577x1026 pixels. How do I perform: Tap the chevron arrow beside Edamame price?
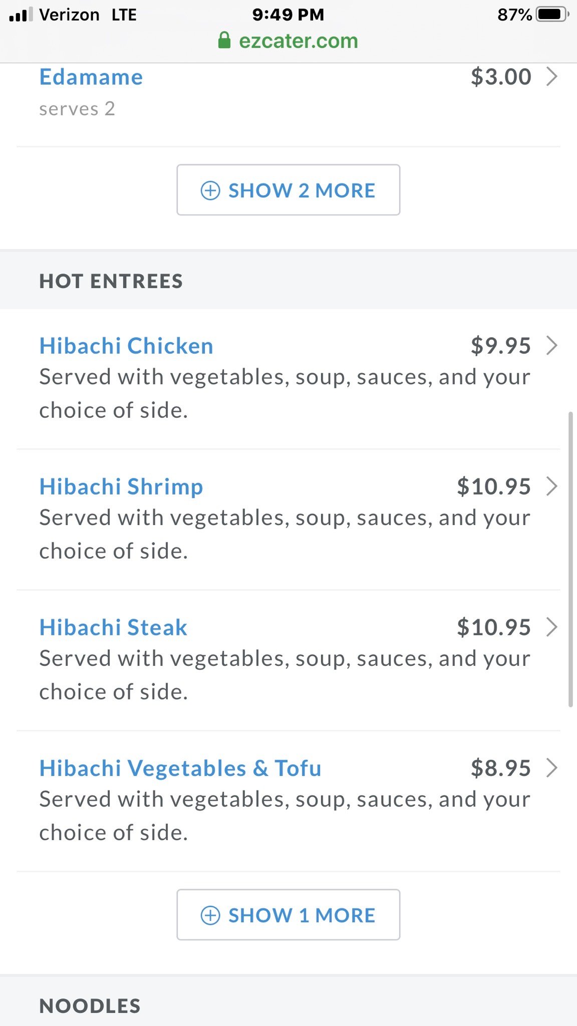click(551, 77)
